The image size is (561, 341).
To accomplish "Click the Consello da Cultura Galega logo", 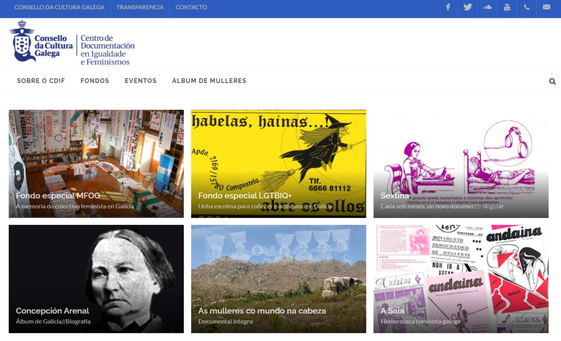I will (72, 43).
